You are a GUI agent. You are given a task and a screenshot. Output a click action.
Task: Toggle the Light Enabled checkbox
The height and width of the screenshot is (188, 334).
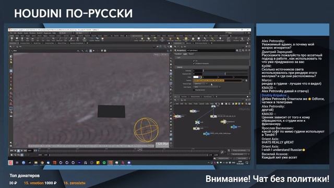(194, 61)
